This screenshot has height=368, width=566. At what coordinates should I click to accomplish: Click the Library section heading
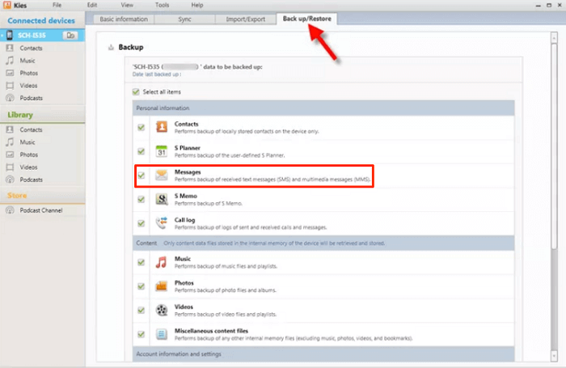[20, 115]
